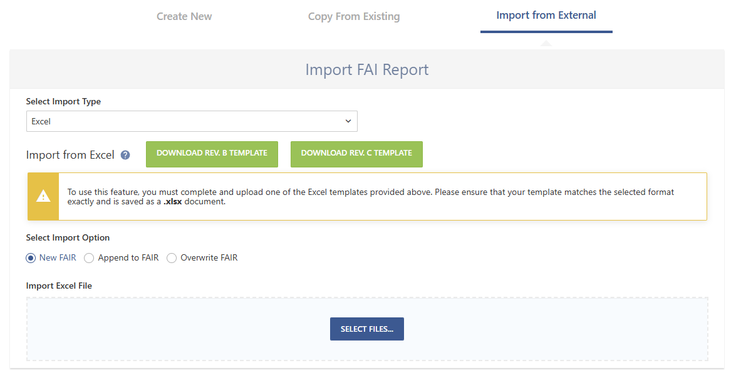Select the Import from External tab
736x373 pixels.
546,16
